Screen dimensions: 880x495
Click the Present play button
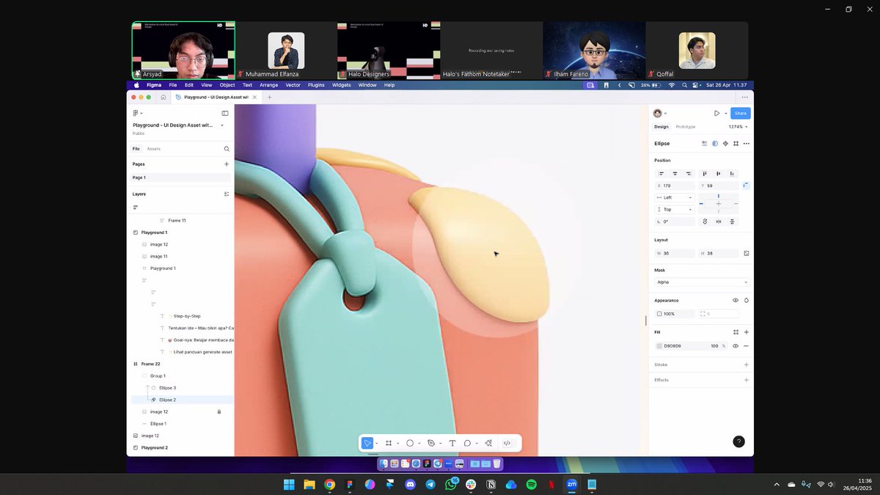point(718,112)
